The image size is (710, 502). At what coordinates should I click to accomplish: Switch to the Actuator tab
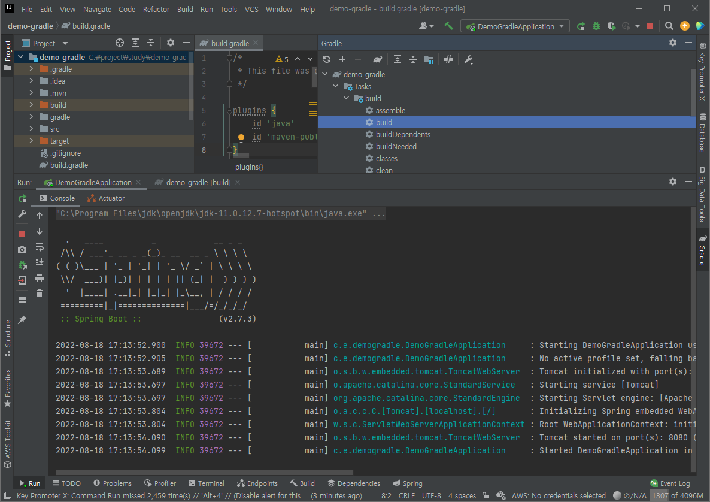tap(105, 198)
